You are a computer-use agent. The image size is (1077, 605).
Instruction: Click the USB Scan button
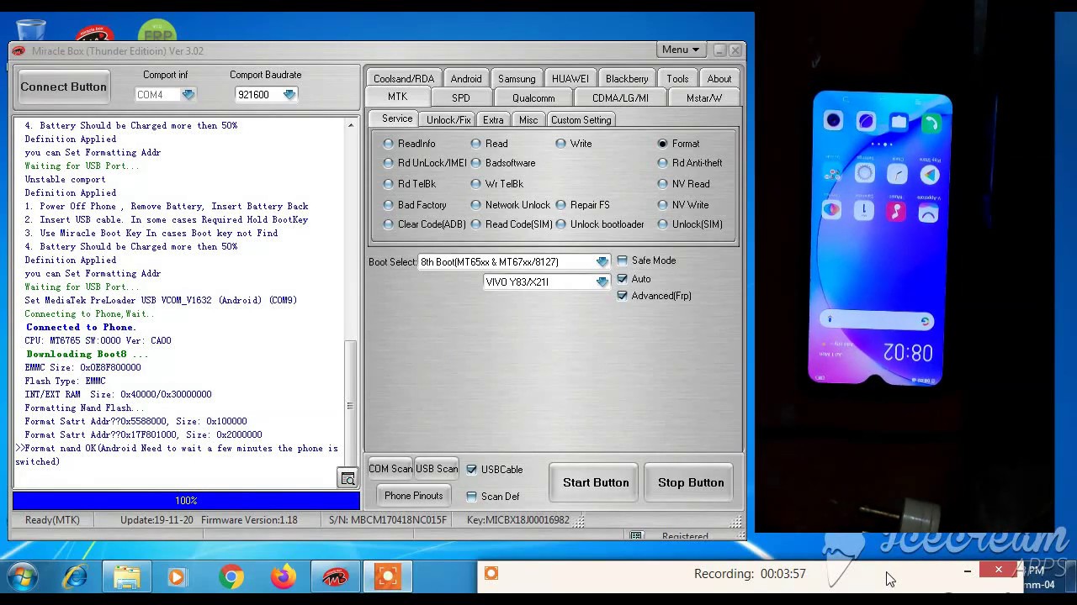[x=437, y=469]
